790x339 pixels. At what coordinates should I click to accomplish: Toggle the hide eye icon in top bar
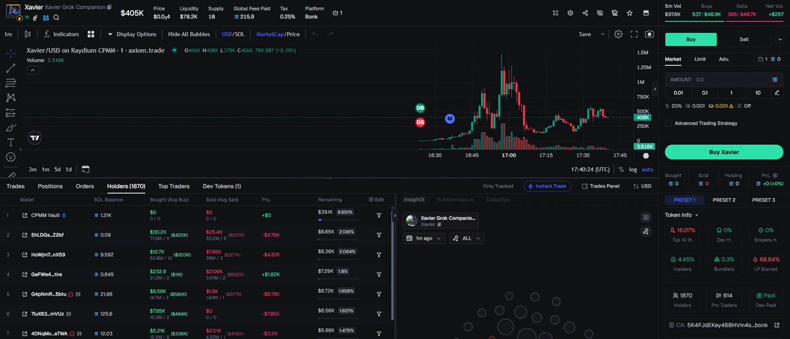pyautogui.click(x=600, y=13)
